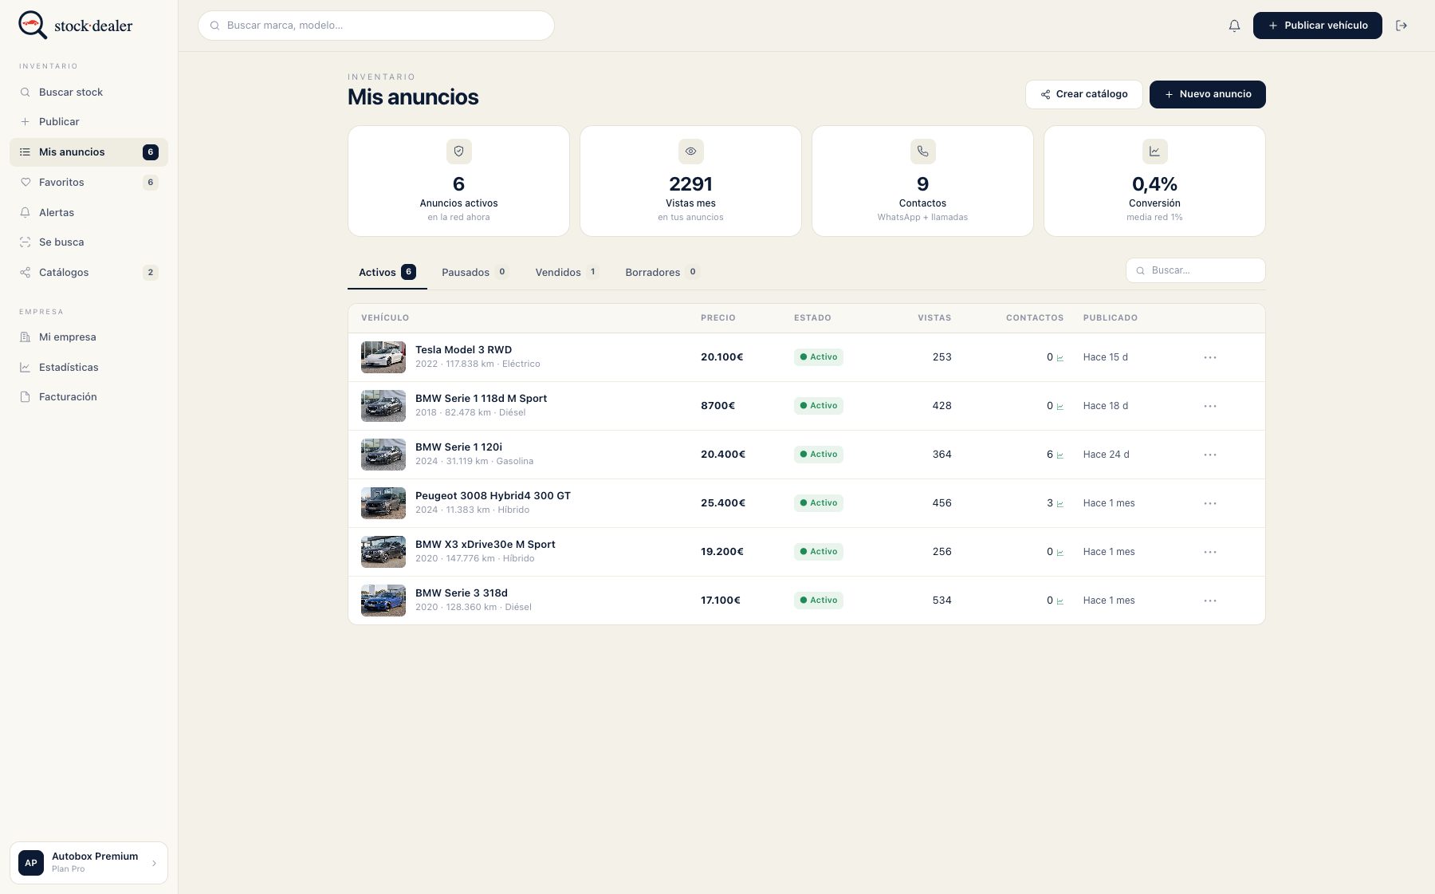Viewport: 1435px width, 894px height.
Task: Click the phone icon in Contactos card
Action: coord(922,151)
